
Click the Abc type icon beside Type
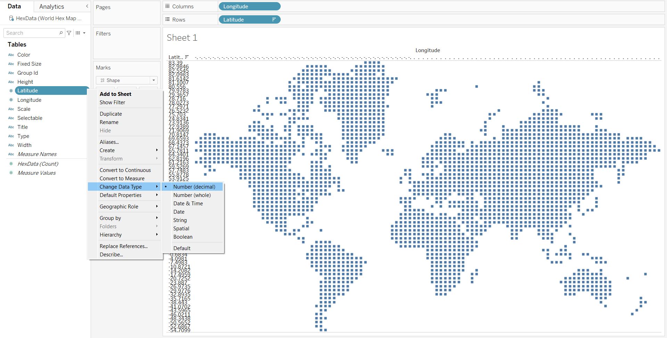point(11,136)
